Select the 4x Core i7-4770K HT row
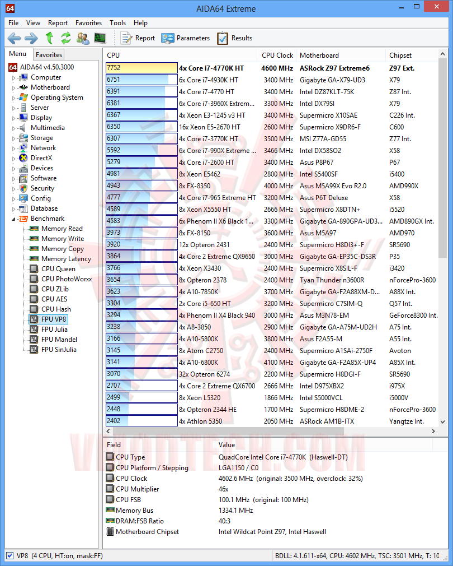Screen dimensions: 453x566 (x=271, y=68)
